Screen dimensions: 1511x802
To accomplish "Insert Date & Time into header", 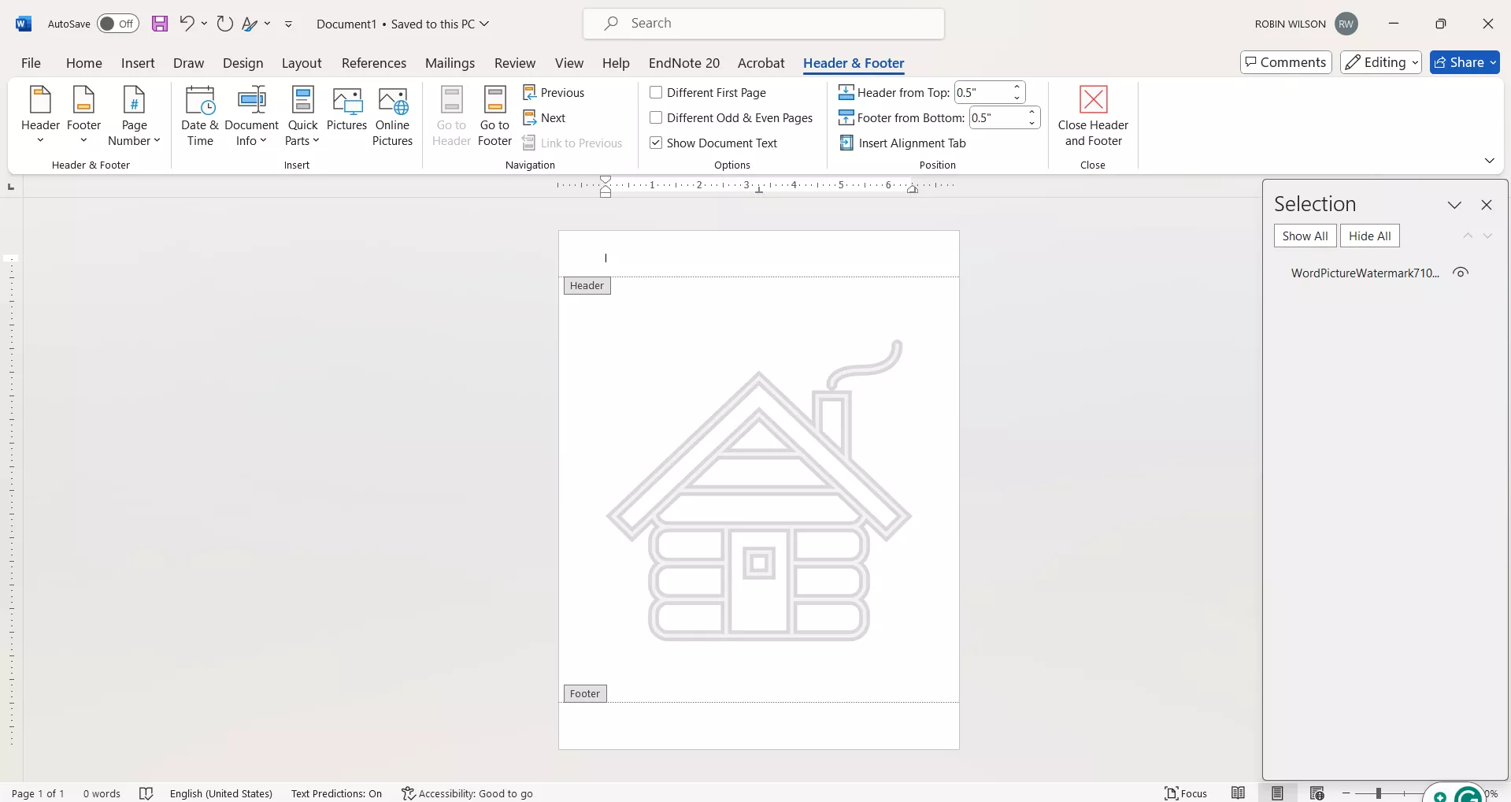I will point(200,116).
